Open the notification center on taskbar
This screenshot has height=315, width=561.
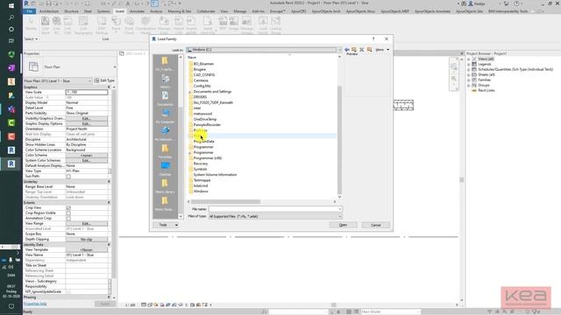(11, 306)
